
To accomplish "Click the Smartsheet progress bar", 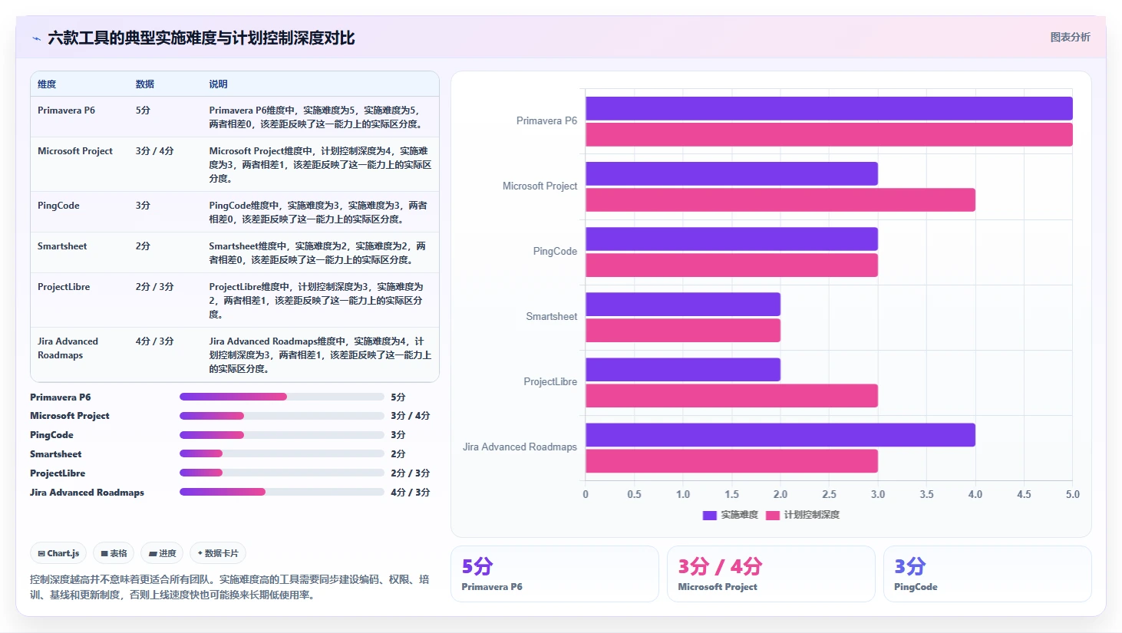I will coord(282,453).
